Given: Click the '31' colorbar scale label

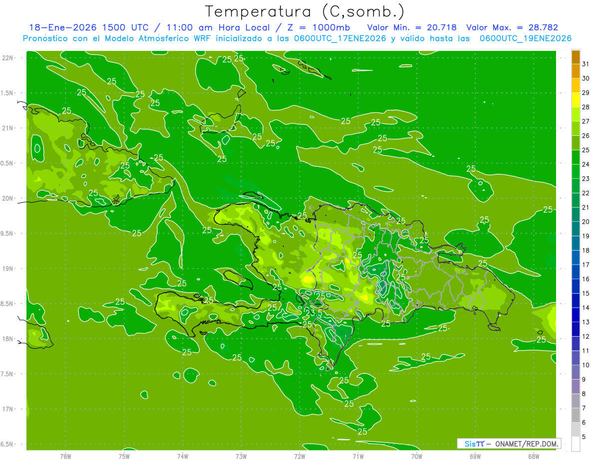Looking at the screenshot, I should pos(586,64).
